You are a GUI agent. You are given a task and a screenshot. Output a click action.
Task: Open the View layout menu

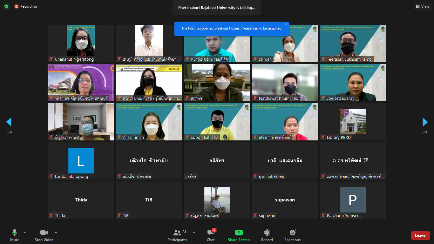coord(422,6)
